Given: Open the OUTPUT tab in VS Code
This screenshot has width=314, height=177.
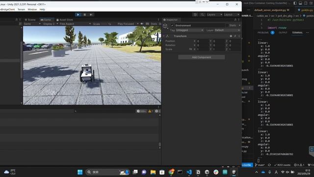Looking at the screenshot, I should click(x=283, y=32).
